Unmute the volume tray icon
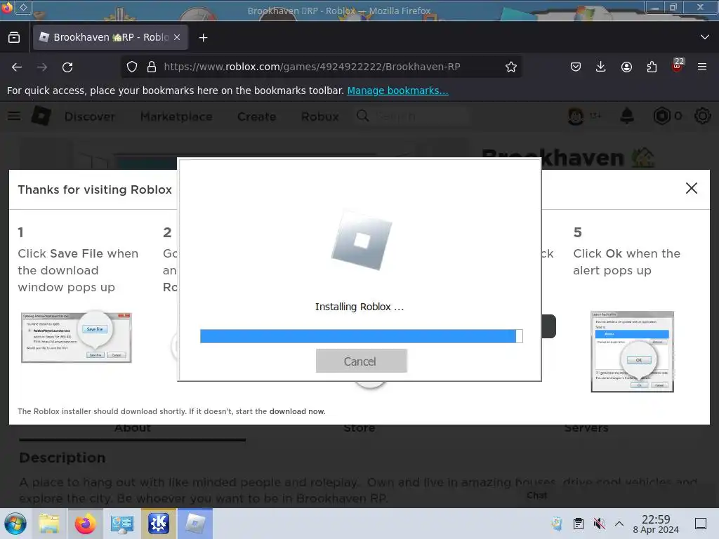The width and height of the screenshot is (719, 539). click(599, 524)
